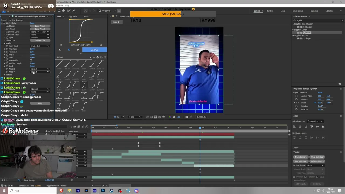Toggle the Amplitude stopwatch
Screen dimensions: 345x194
tap(7, 49)
